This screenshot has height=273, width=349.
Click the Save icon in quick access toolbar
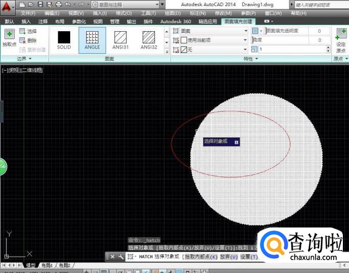[40, 4]
